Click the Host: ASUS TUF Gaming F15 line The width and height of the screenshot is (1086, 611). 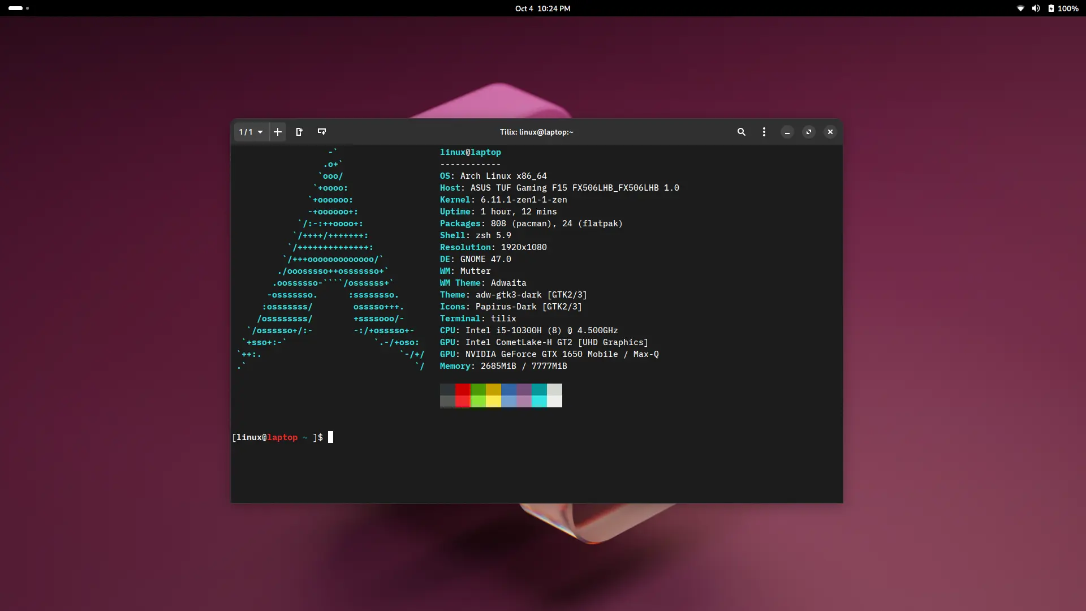tap(559, 188)
